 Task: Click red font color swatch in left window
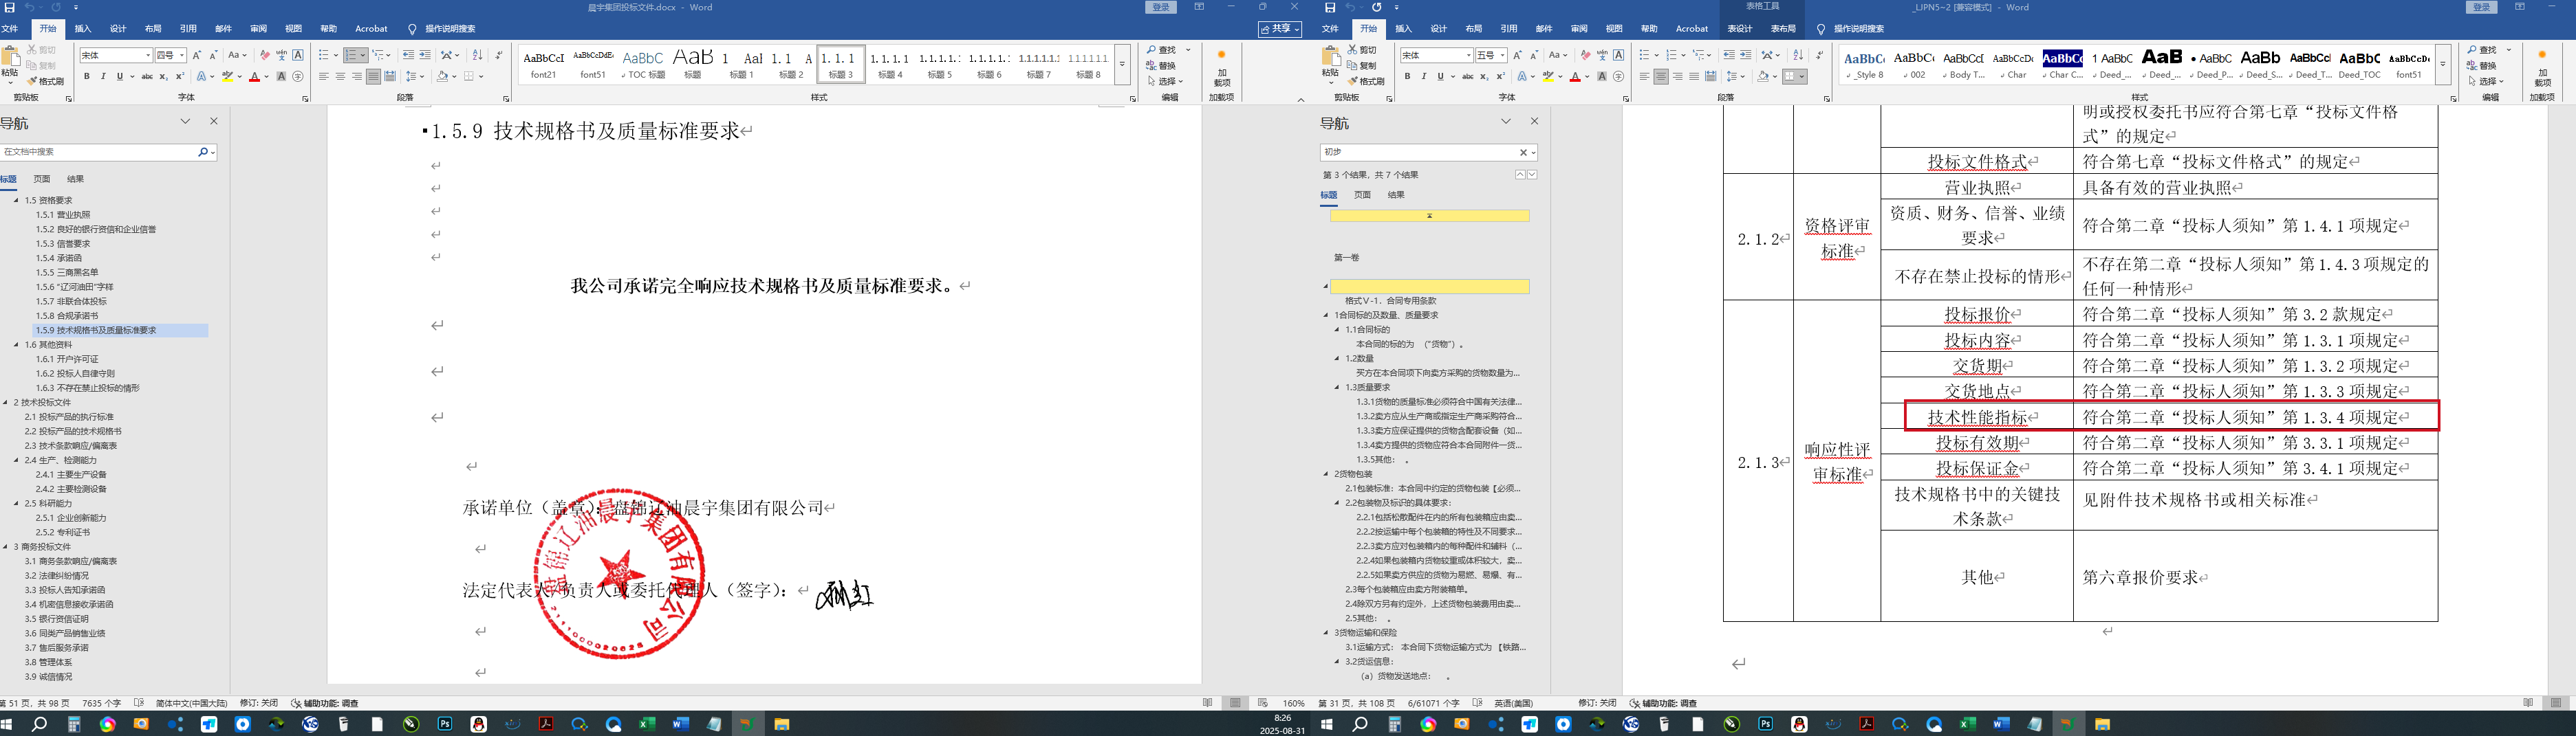pos(254,77)
